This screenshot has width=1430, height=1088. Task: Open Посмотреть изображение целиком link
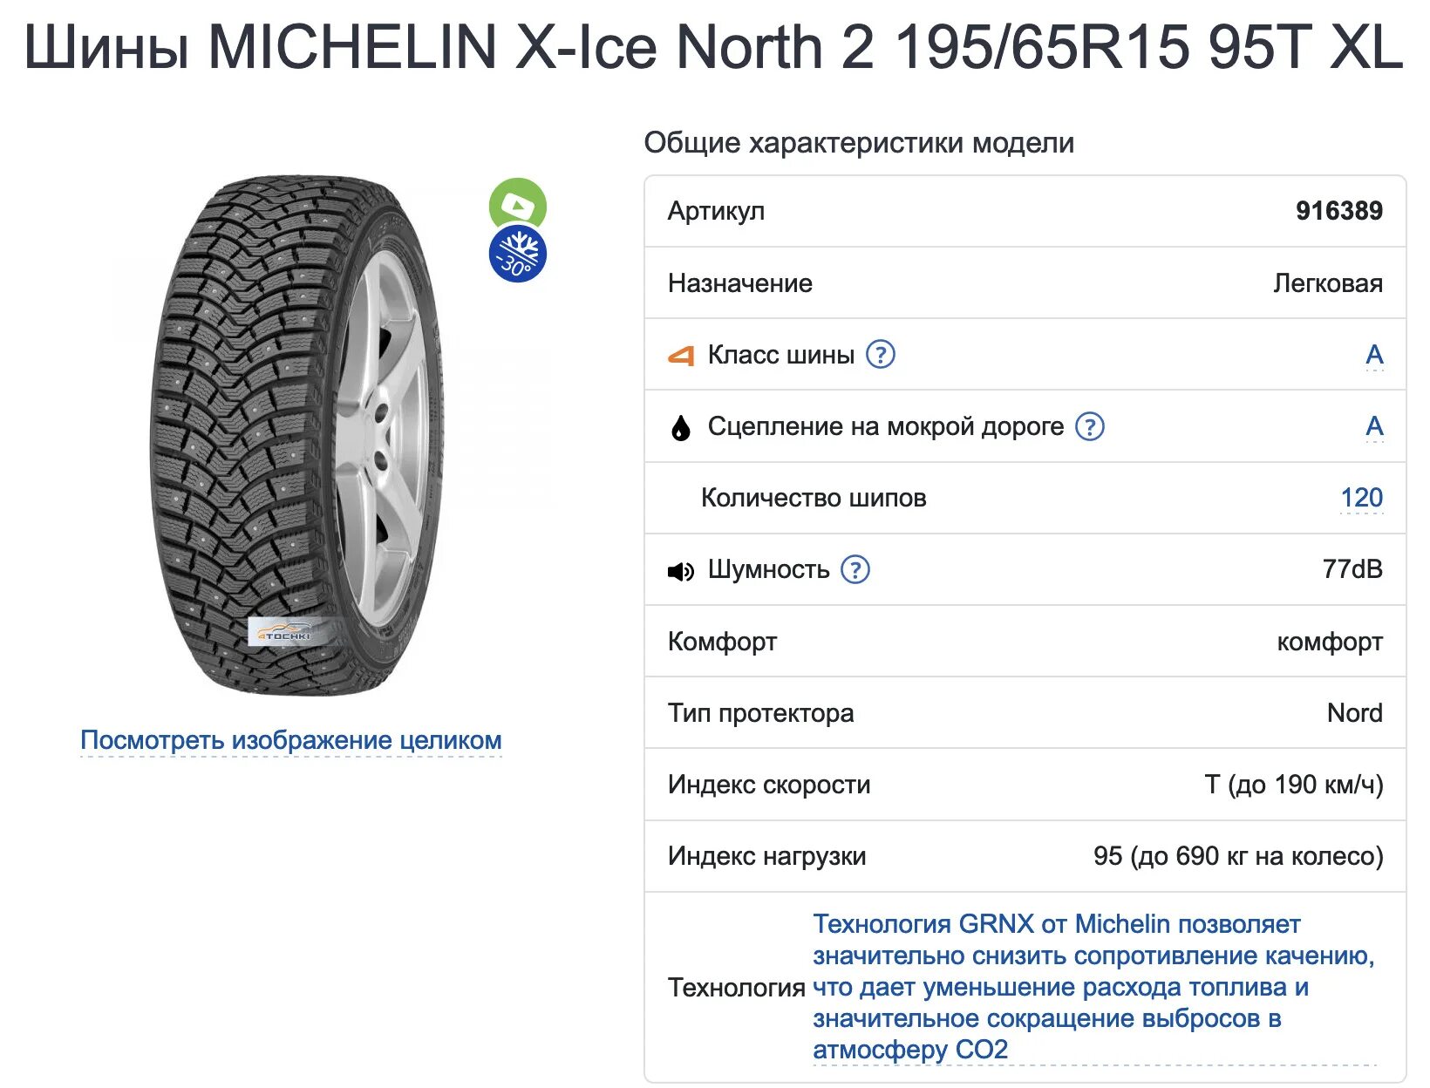pyautogui.click(x=291, y=740)
